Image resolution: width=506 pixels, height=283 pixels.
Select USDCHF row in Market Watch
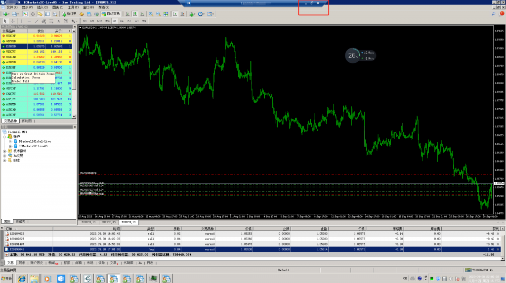pos(37,36)
